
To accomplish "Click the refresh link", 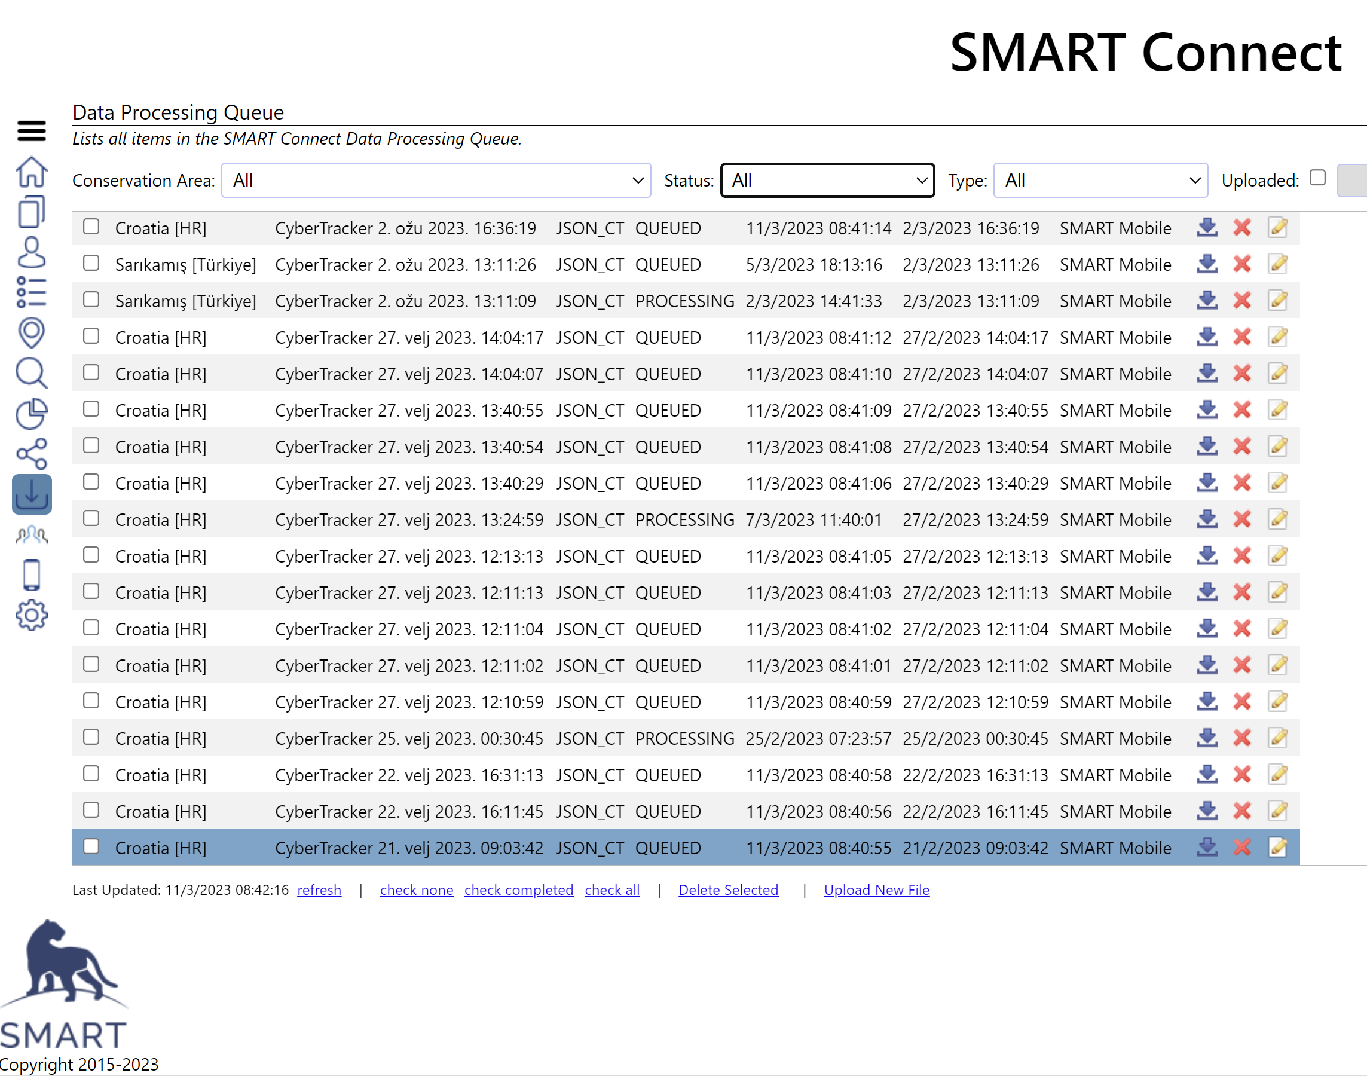I will [x=319, y=890].
